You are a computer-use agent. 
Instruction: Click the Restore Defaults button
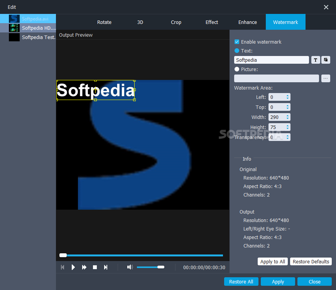pyautogui.click(x=311, y=261)
